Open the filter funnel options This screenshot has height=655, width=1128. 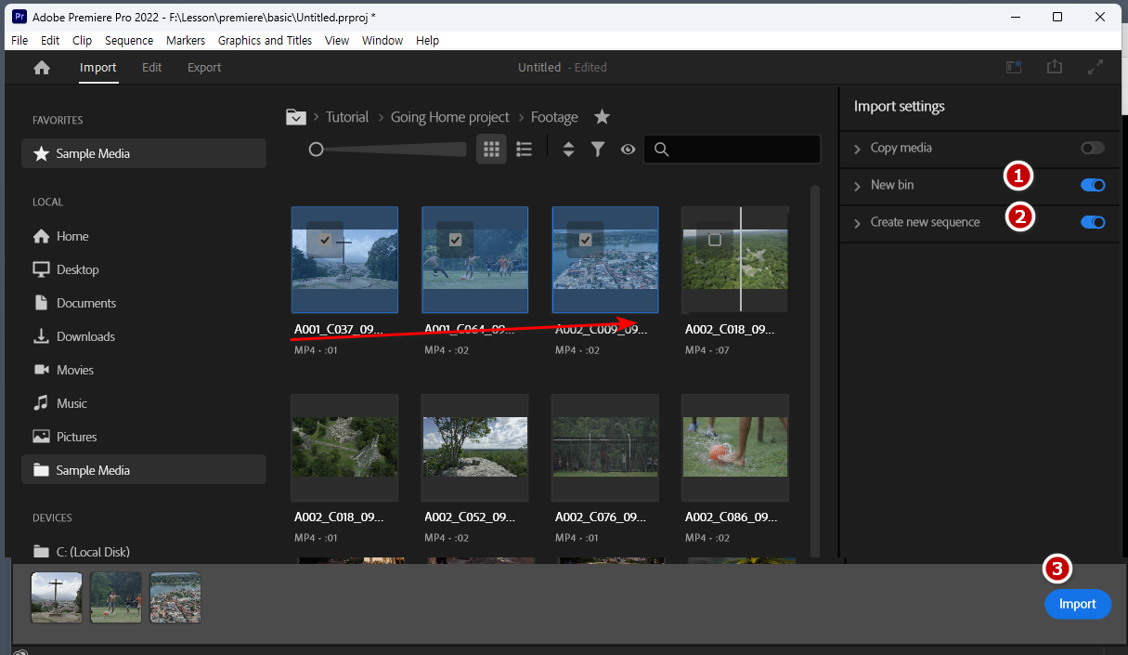coord(598,149)
